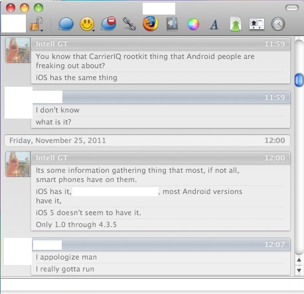The image size is (304, 294).
Task: Click the 'iOS has the same thing' message
Action: [x=76, y=77]
